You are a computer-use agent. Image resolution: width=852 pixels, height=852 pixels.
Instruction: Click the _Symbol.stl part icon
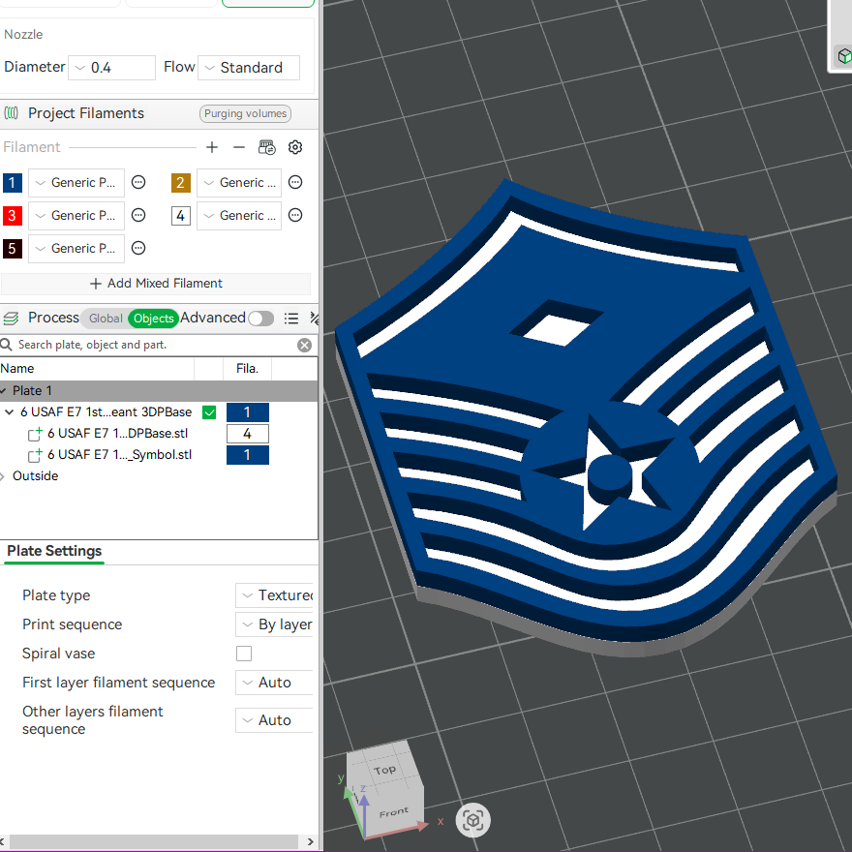[35, 455]
